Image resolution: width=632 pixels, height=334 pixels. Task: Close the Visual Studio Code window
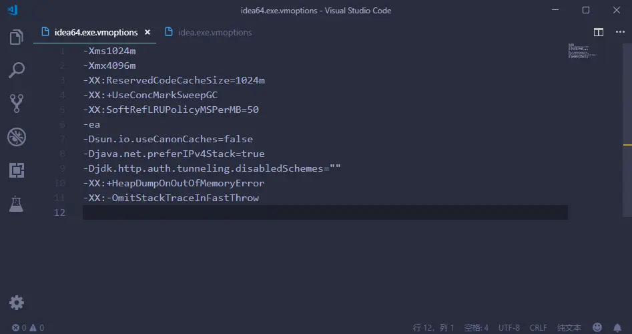point(617,10)
